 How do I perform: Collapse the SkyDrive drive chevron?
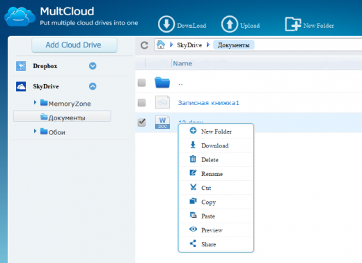[x=93, y=86]
